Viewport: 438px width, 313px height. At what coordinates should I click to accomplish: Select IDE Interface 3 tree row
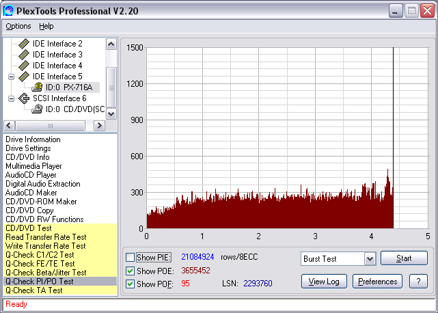tap(57, 55)
